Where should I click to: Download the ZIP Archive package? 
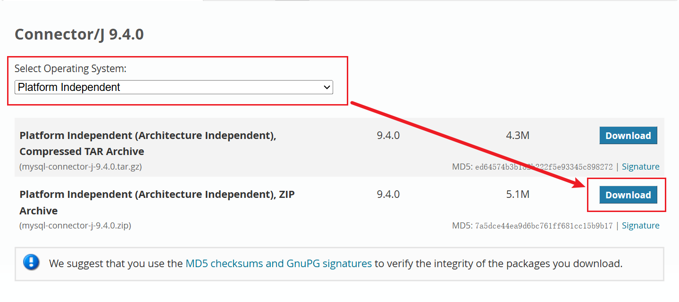click(x=628, y=195)
